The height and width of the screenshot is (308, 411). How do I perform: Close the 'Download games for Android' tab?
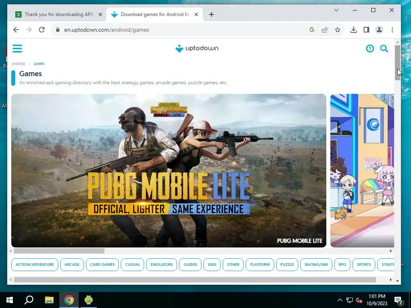196,14
